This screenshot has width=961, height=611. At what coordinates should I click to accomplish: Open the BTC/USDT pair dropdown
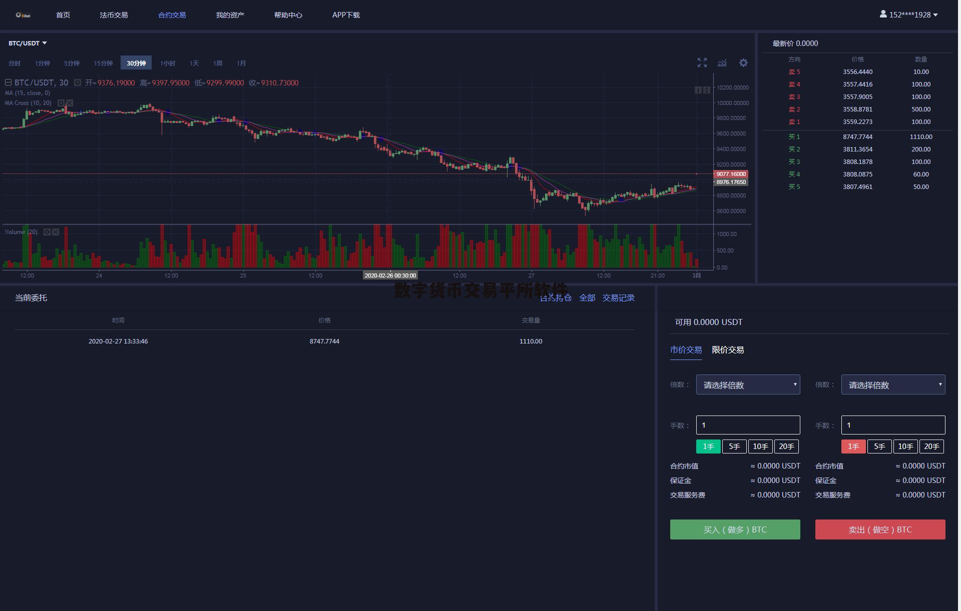(x=28, y=43)
